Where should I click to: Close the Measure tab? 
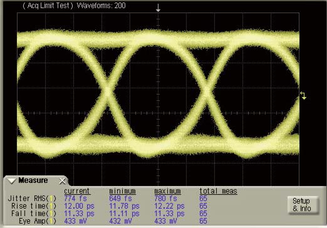(x=62, y=181)
